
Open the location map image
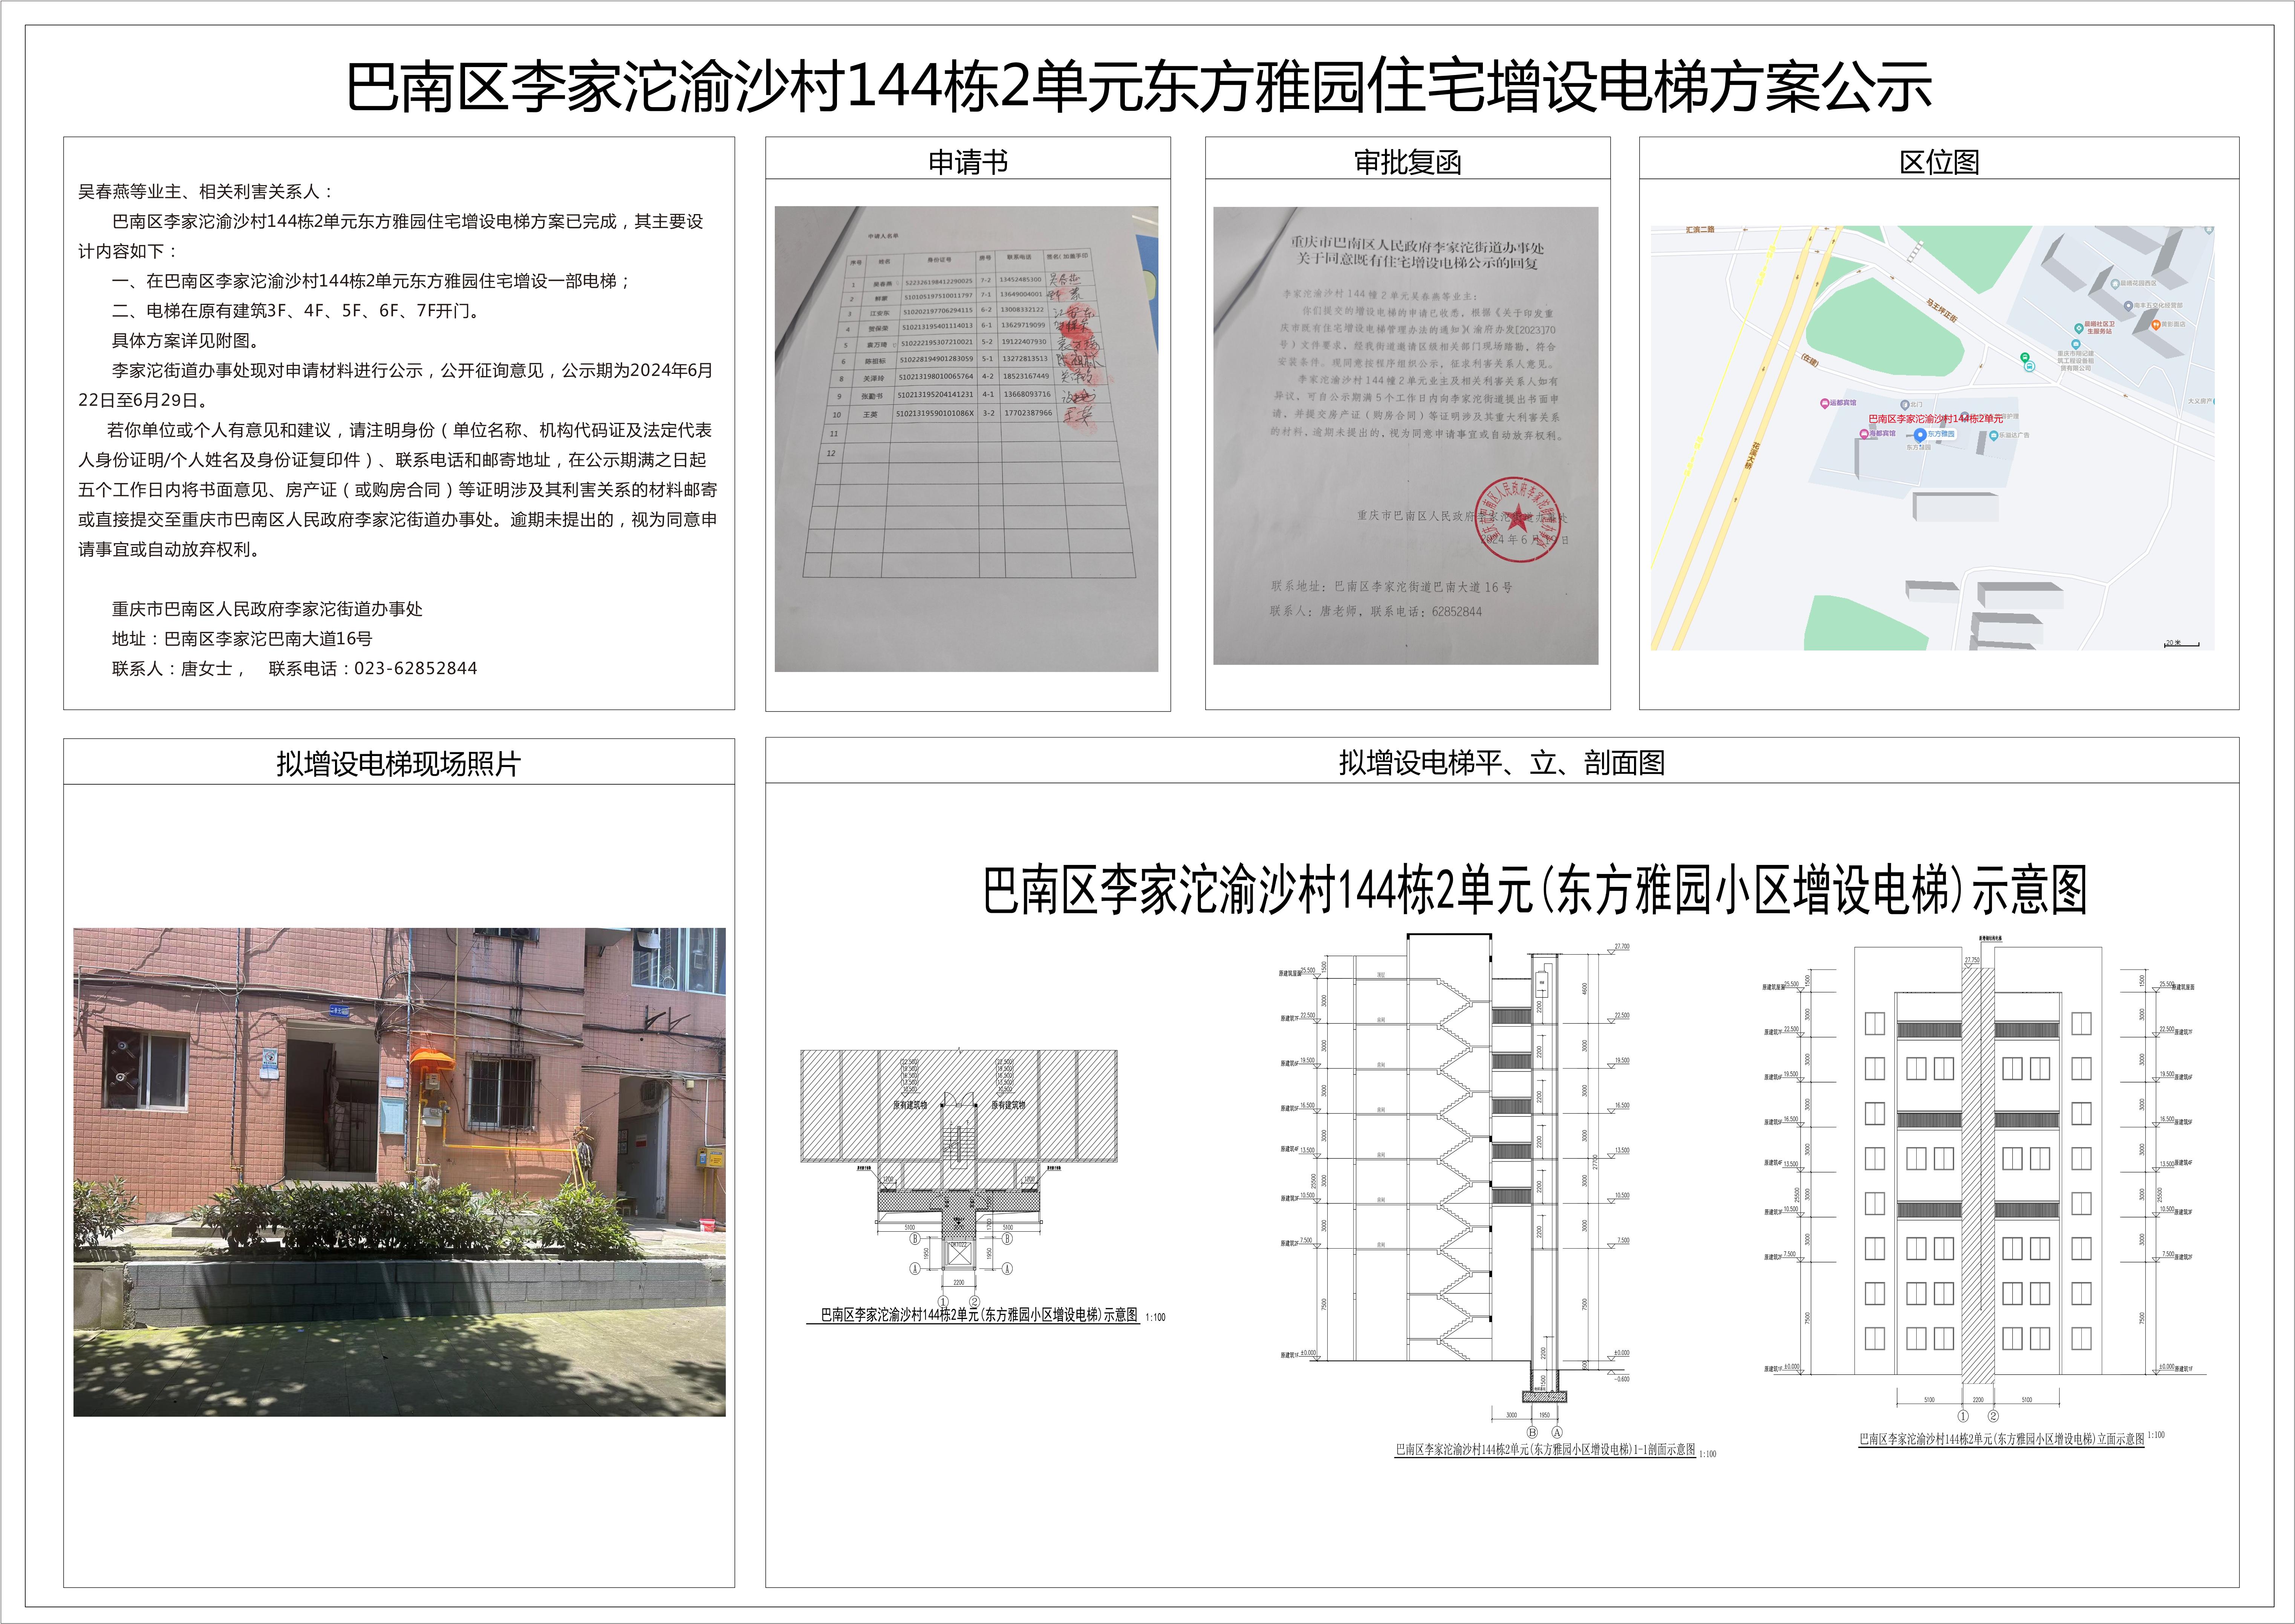click(x=1932, y=438)
